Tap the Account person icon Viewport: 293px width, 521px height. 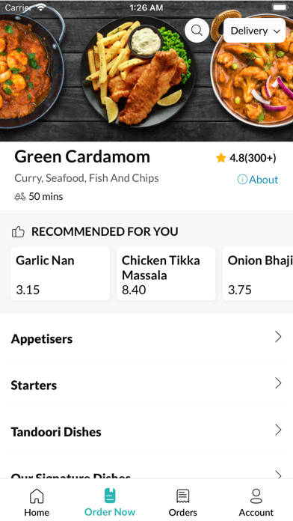coord(256,496)
